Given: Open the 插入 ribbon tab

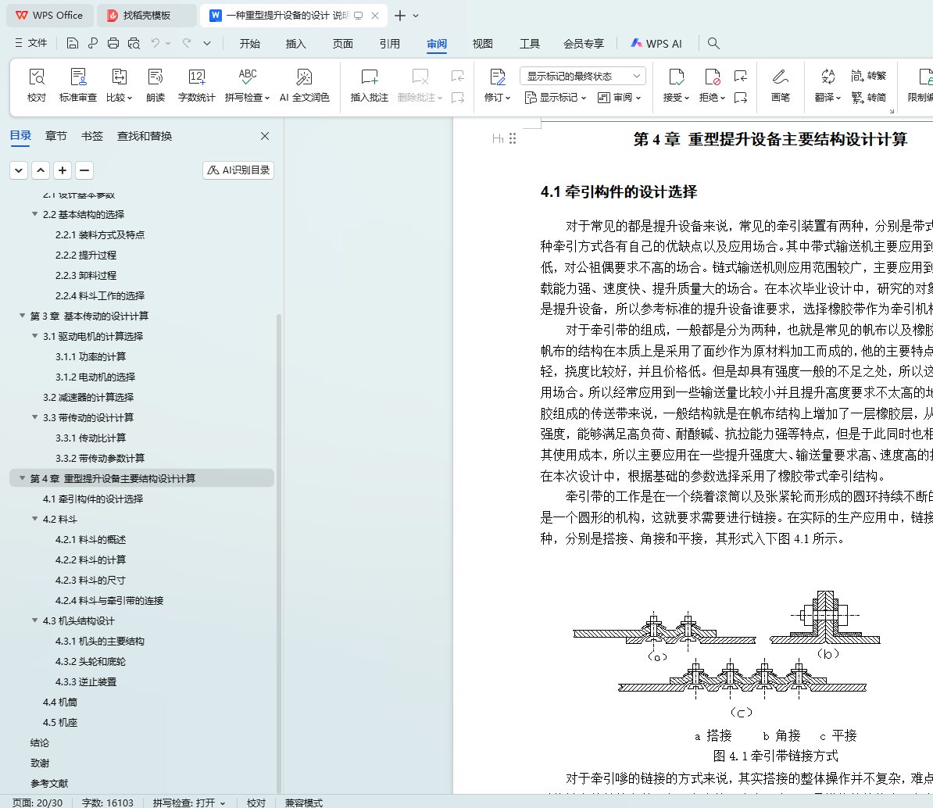Looking at the screenshot, I should (295, 44).
